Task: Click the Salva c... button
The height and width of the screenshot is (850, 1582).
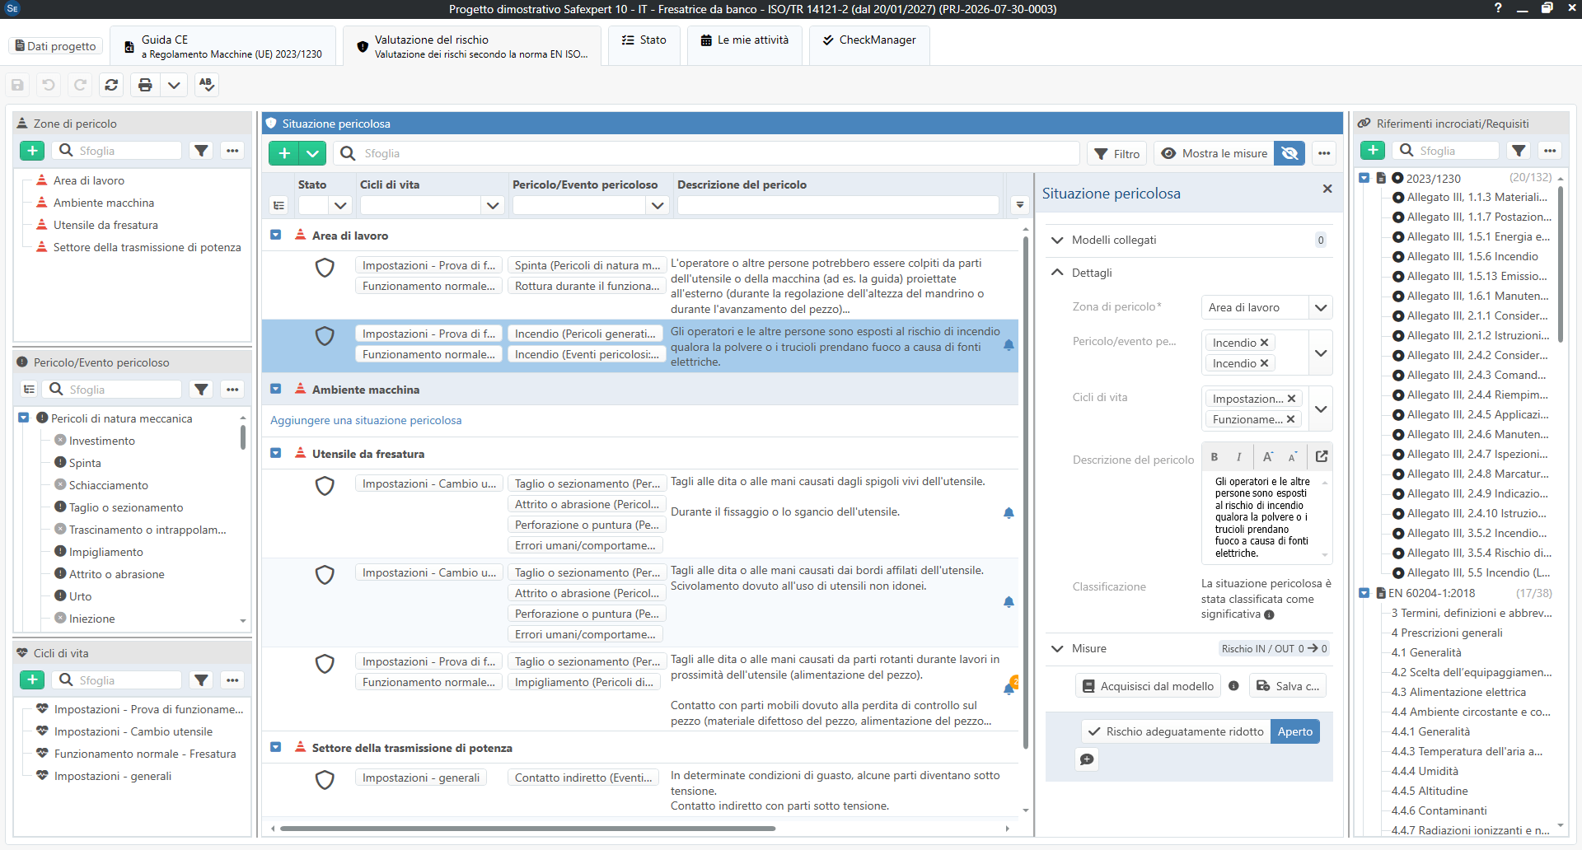Action: (1288, 686)
